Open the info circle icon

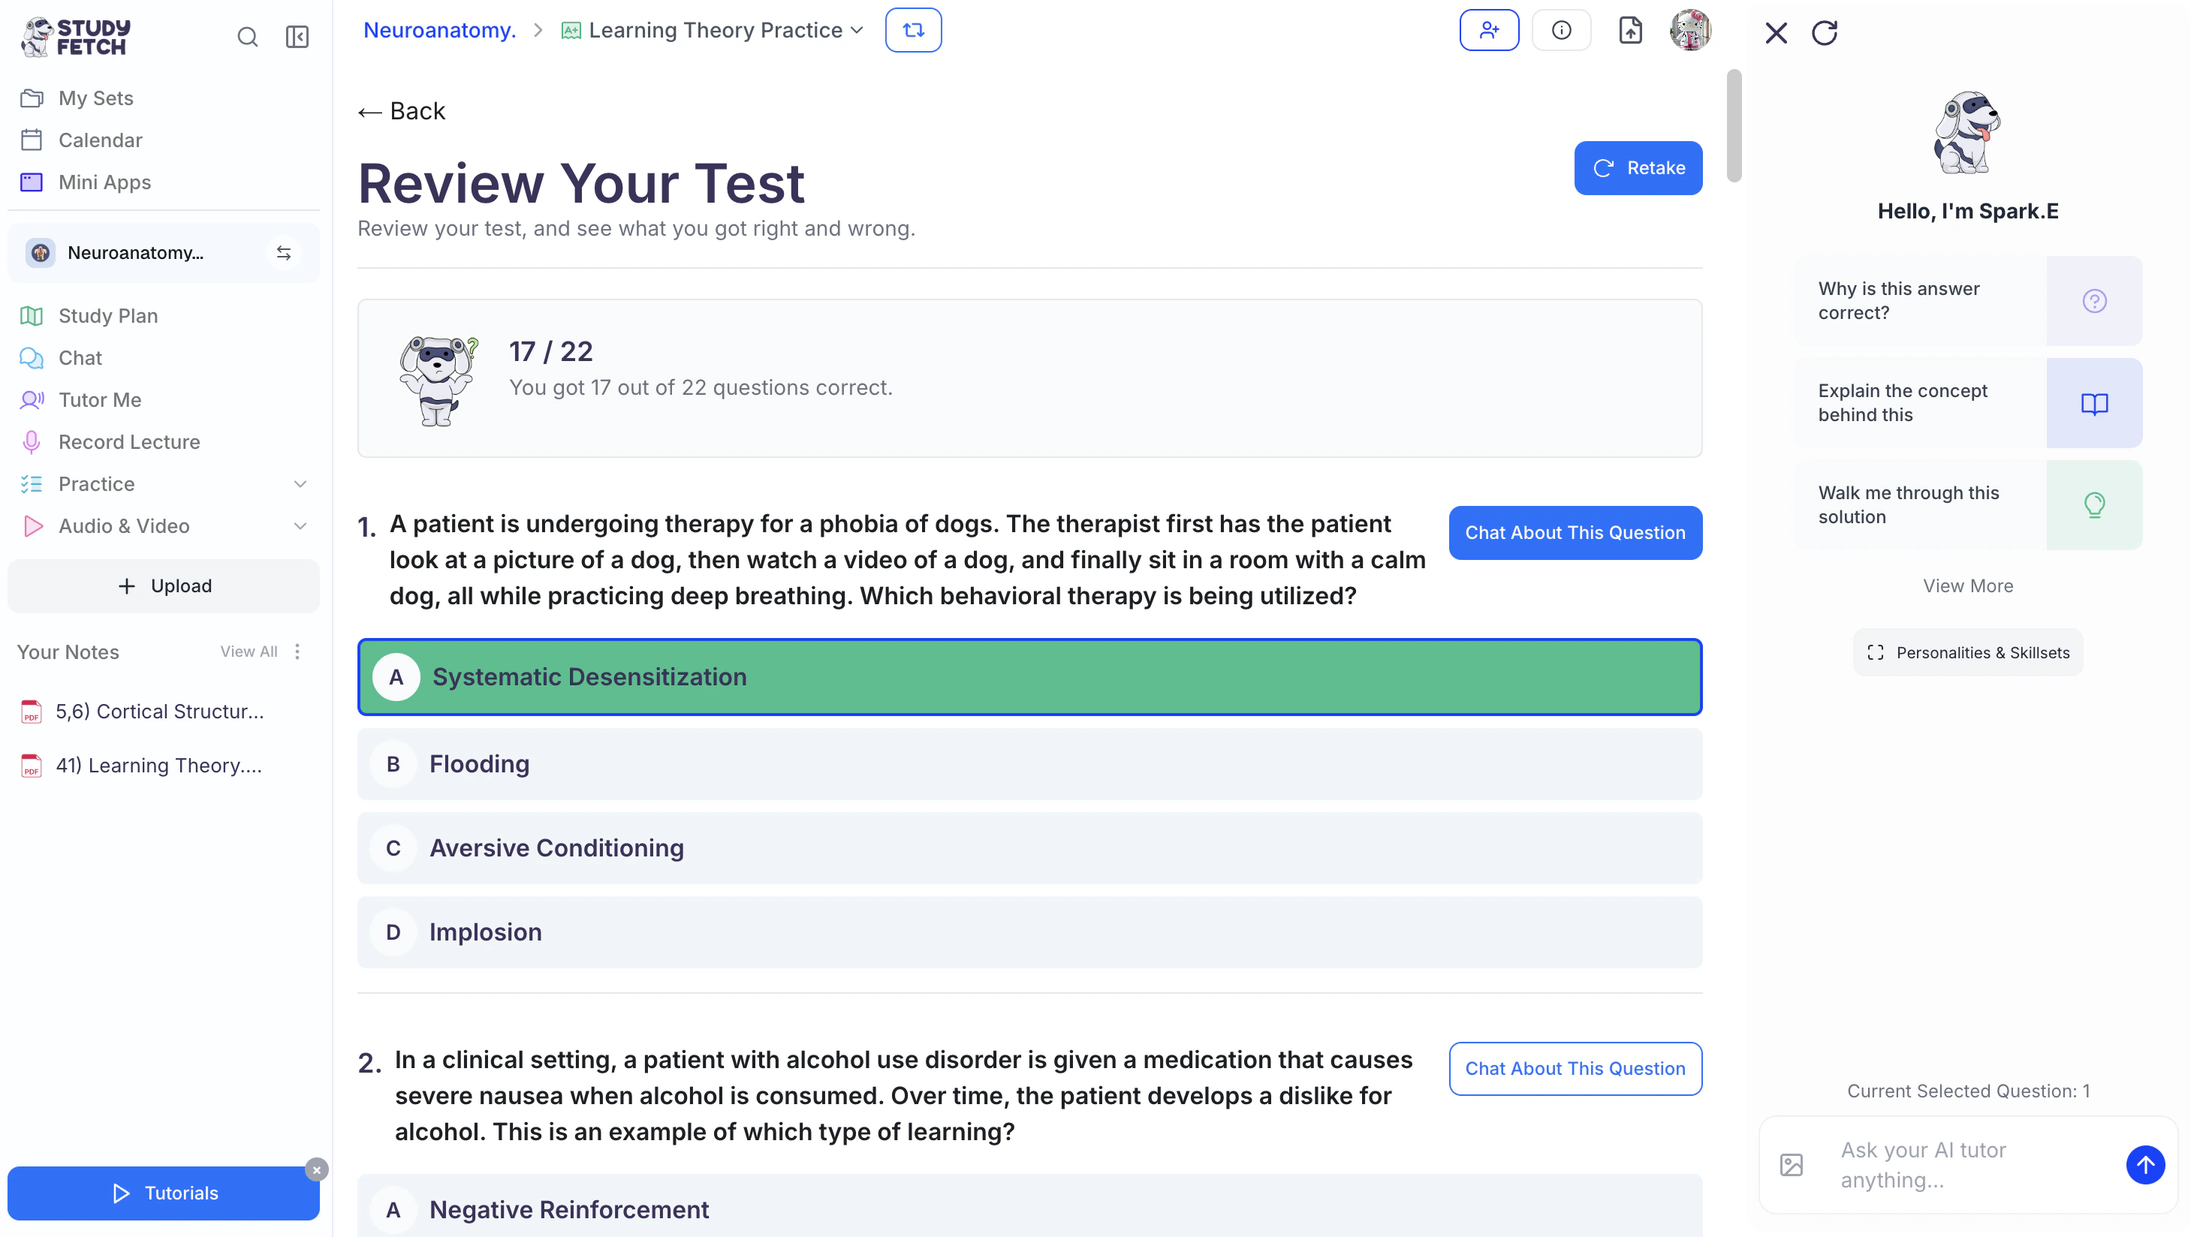point(1561,31)
